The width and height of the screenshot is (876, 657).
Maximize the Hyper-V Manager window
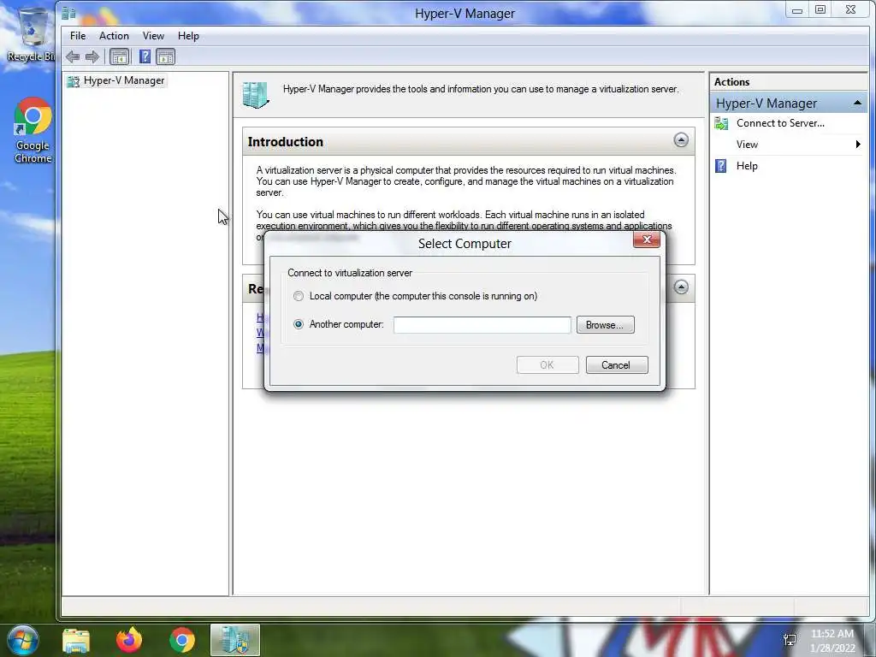820,10
